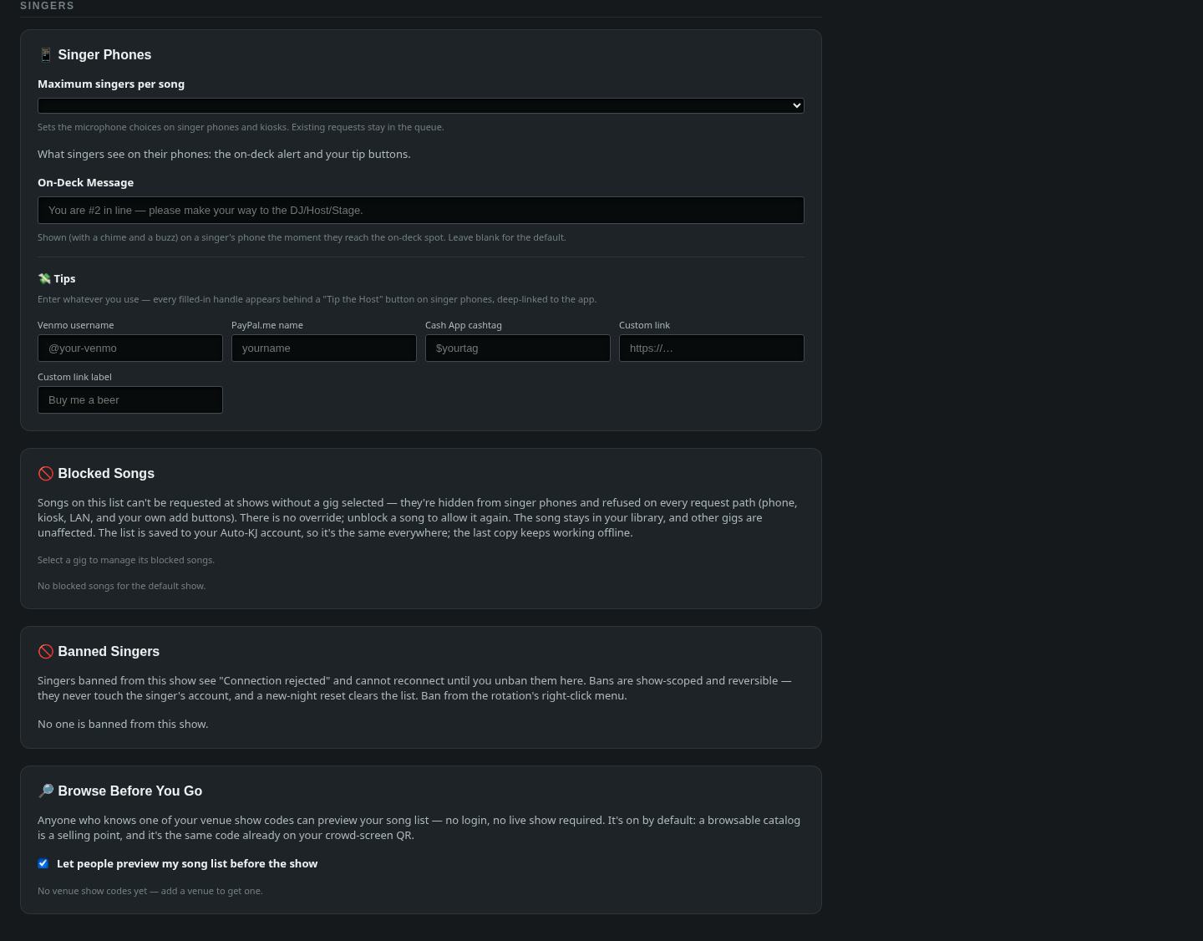1203x941 pixels.
Task: Click the "Maximum singers per song" label
Action: (x=111, y=84)
